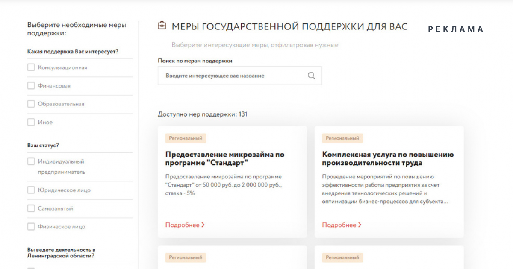This screenshot has width=513, height=269.
Task: Tick the Финансовая support checkbox
Action: (x=31, y=86)
